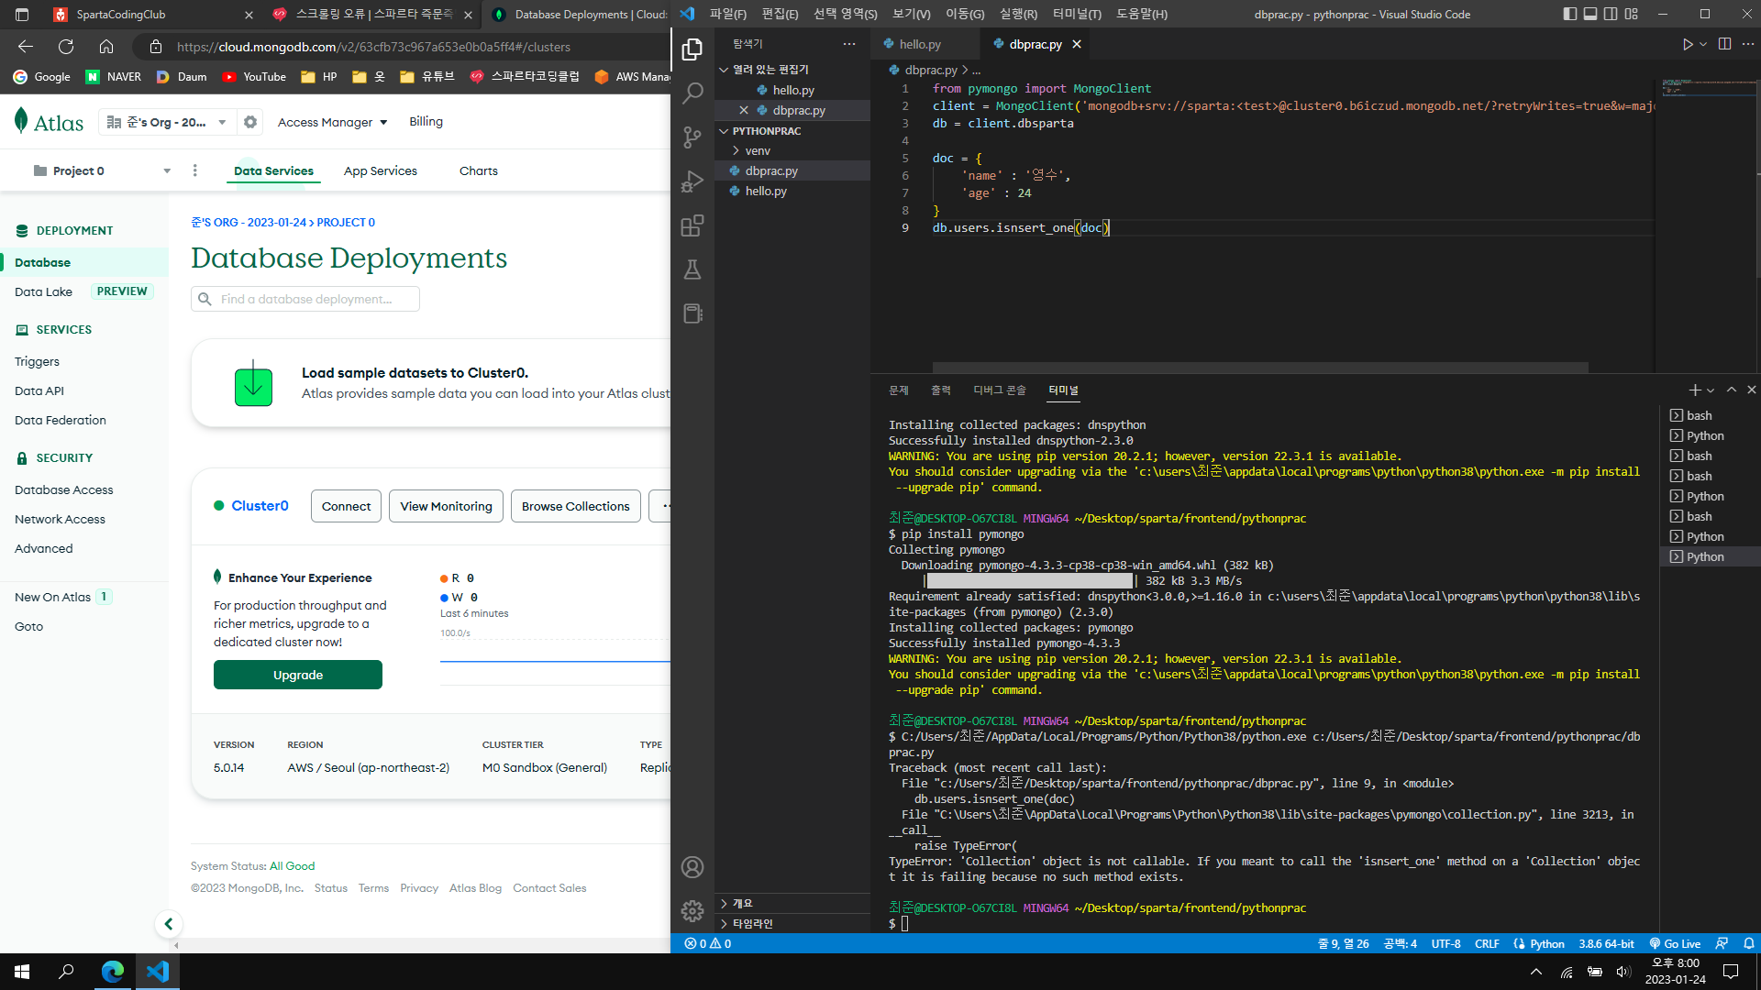The width and height of the screenshot is (1761, 990).
Task: Maximize the terminal panel size
Action: (1732, 390)
